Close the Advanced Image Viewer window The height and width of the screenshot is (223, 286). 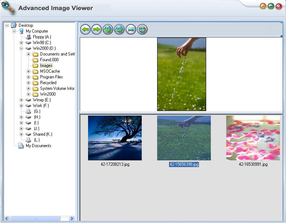[x=279, y=7]
